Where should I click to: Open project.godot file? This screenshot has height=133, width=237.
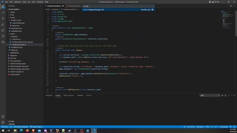[15, 75]
